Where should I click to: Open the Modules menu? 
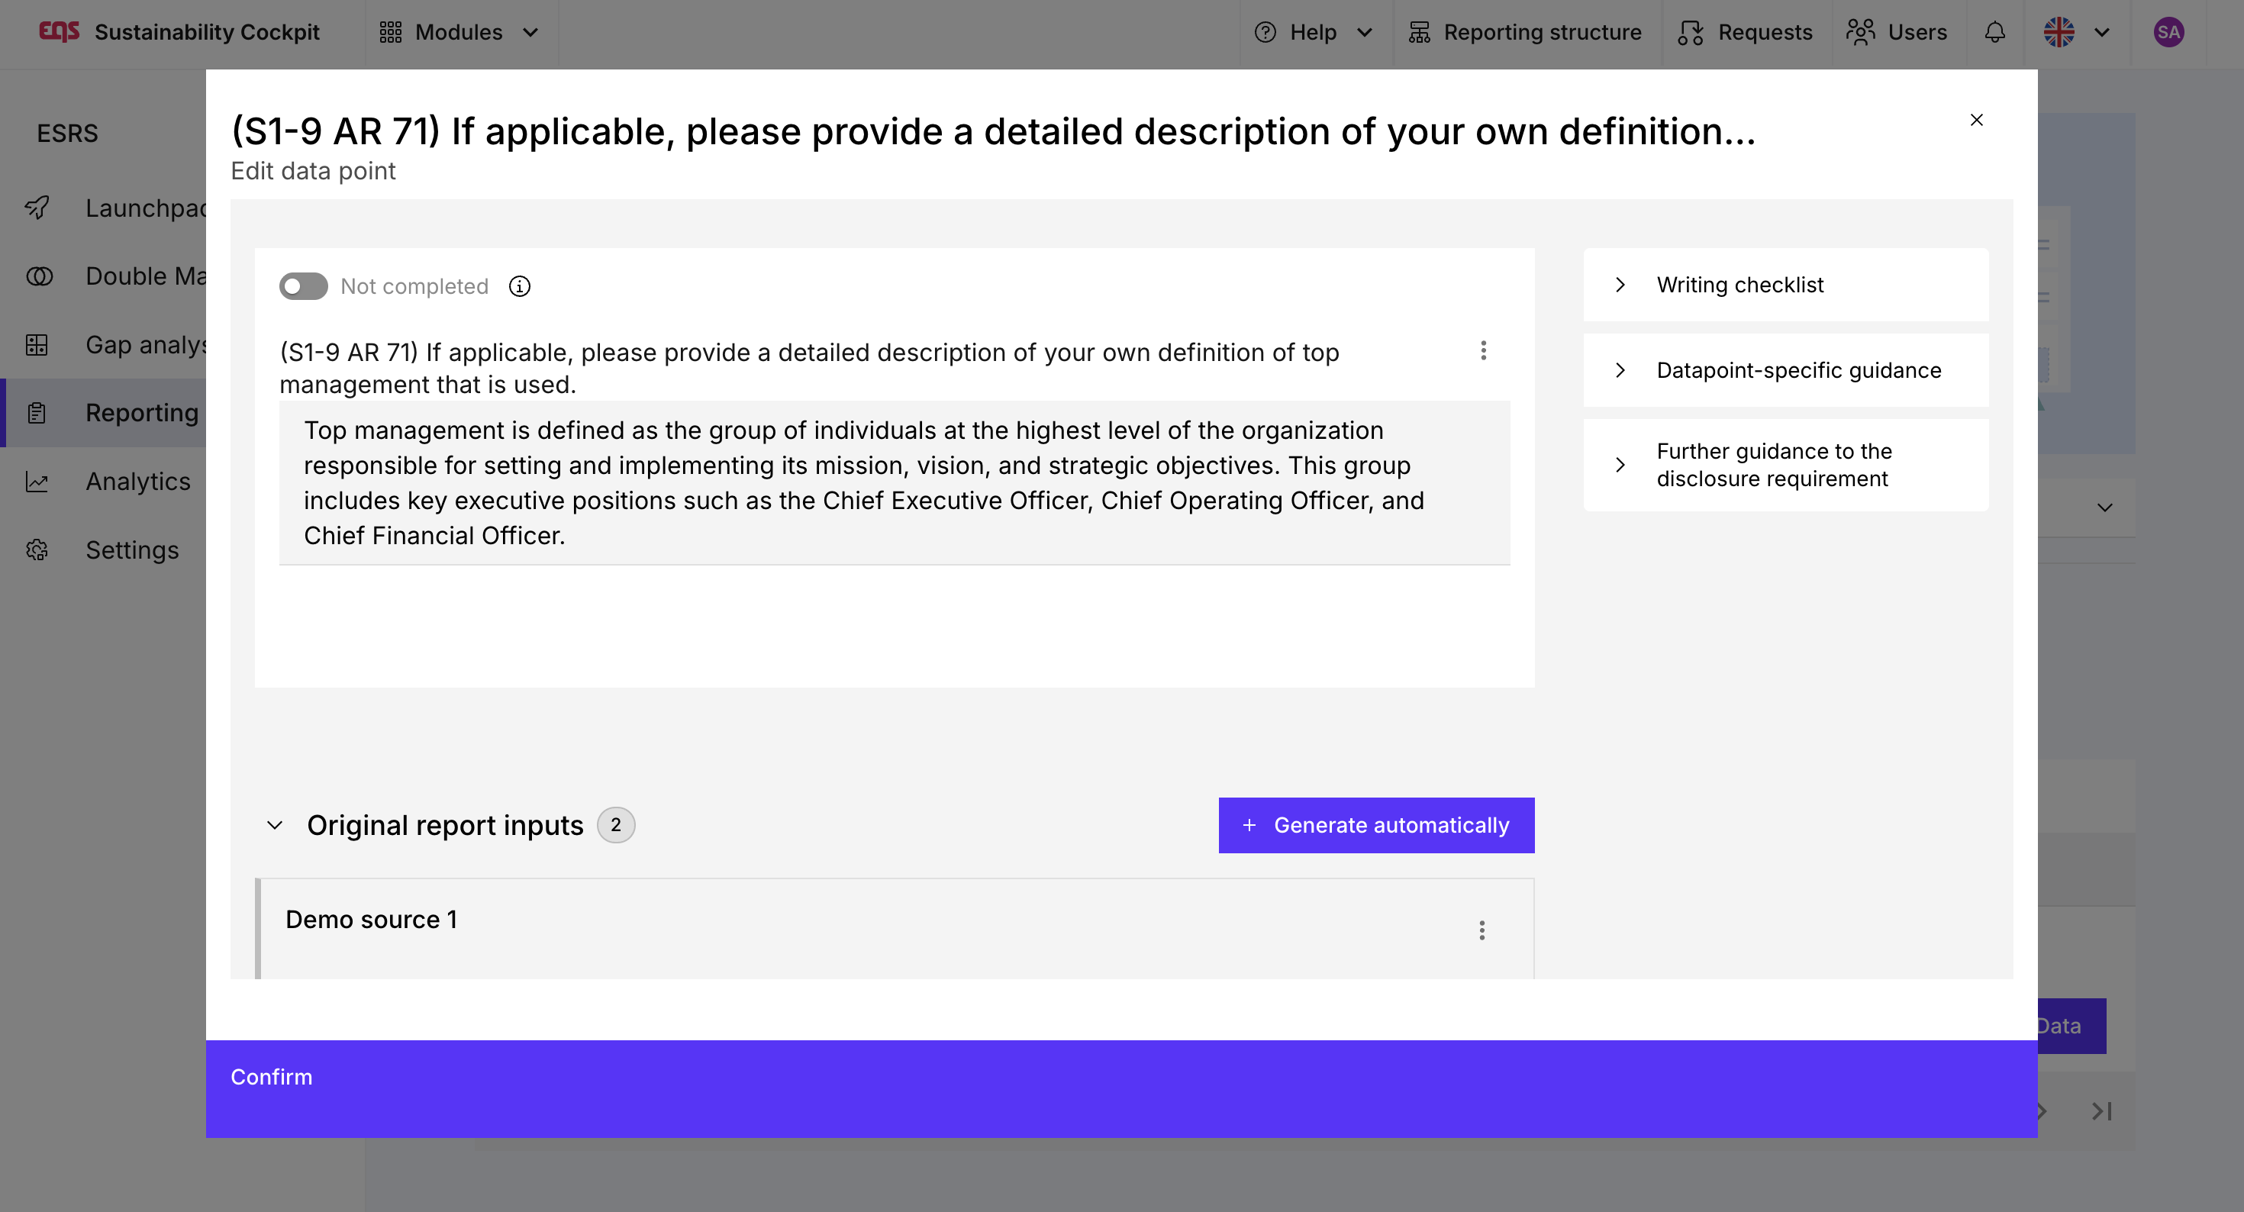click(x=459, y=32)
